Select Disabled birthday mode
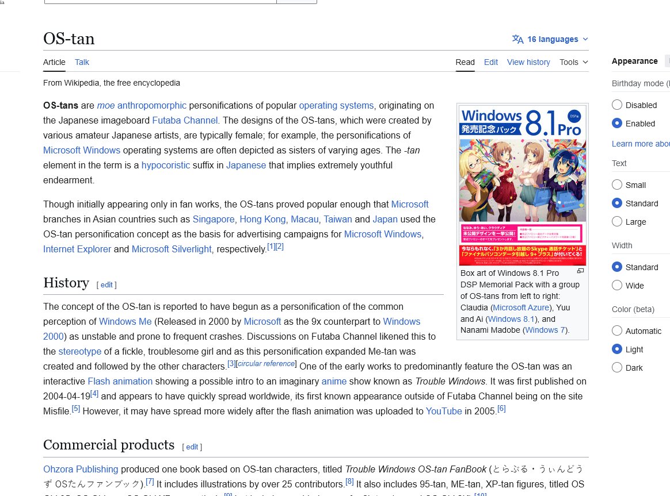 616,105
